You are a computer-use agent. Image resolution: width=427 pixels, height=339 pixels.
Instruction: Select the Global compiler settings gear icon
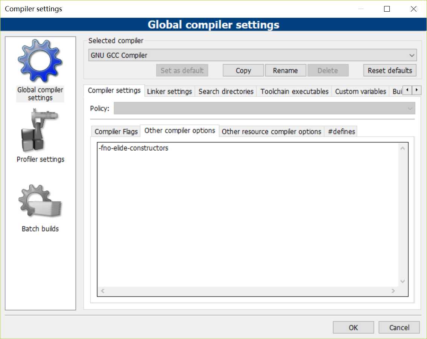tap(40, 61)
